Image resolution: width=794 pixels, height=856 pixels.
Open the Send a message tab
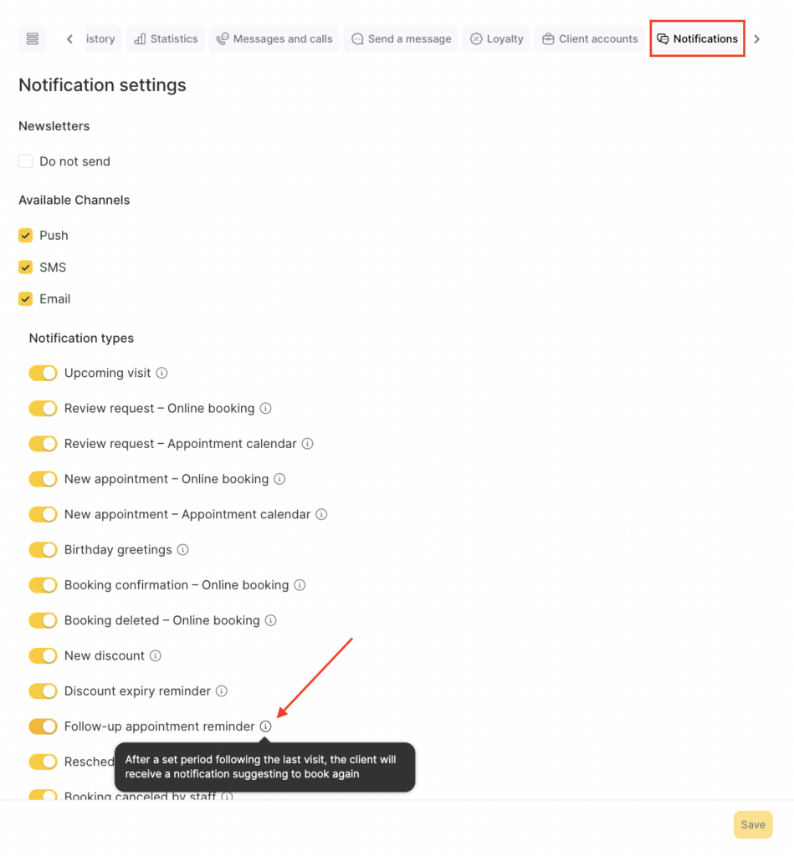401,39
